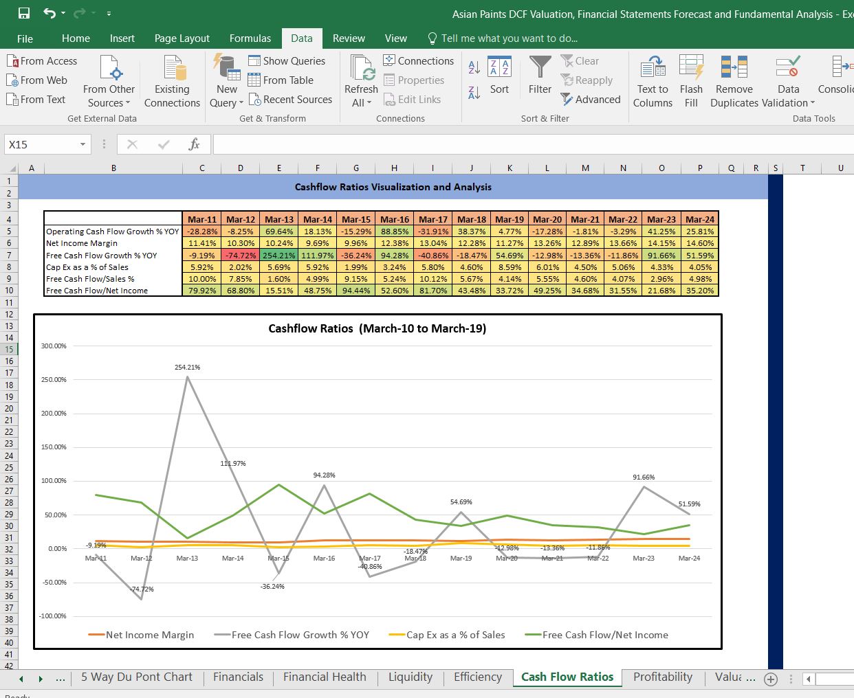Click the Cashflow Ratios Visualization title cell
854x698 pixels.
click(x=393, y=187)
